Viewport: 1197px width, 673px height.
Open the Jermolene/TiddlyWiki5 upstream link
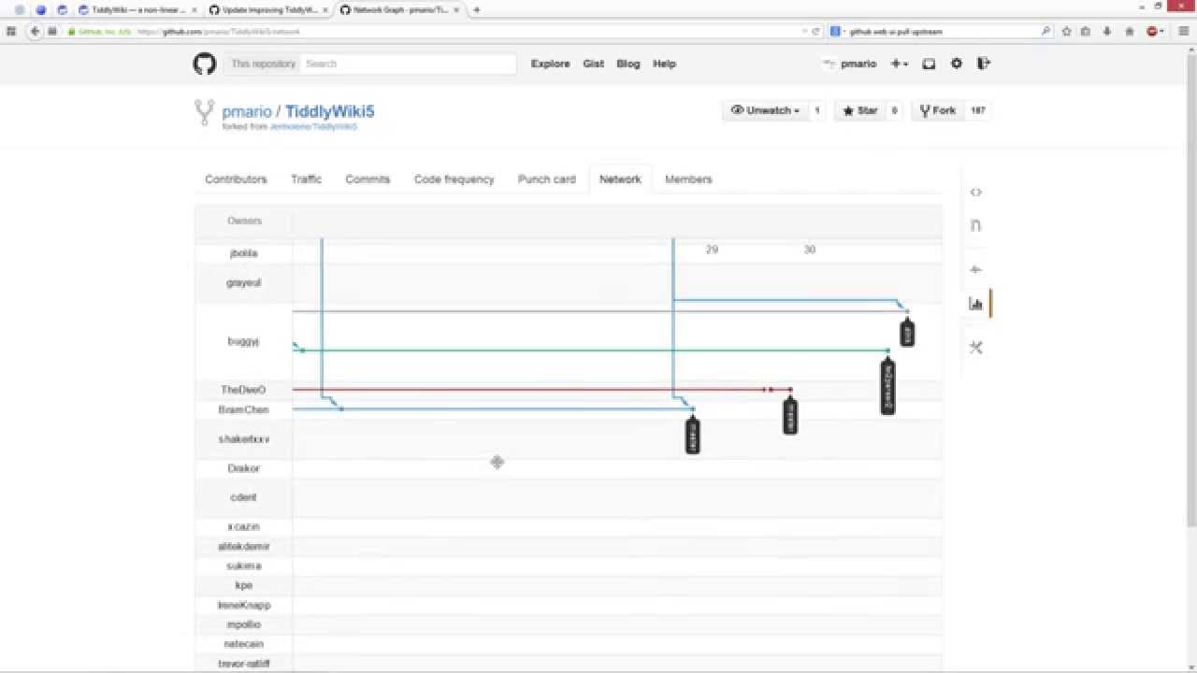point(313,127)
